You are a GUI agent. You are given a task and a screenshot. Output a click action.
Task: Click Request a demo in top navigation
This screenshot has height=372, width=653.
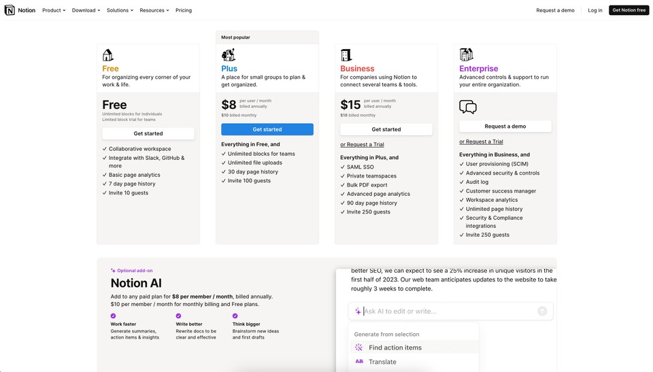(555, 10)
